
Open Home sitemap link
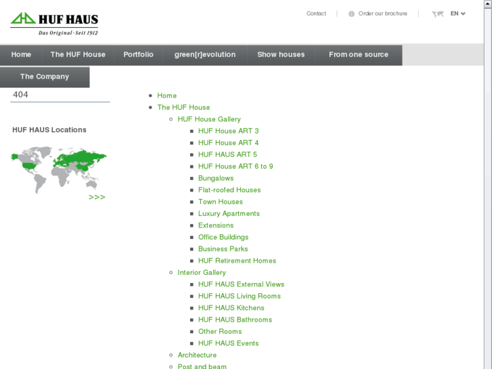pyautogui.click(x=167, y=95)
